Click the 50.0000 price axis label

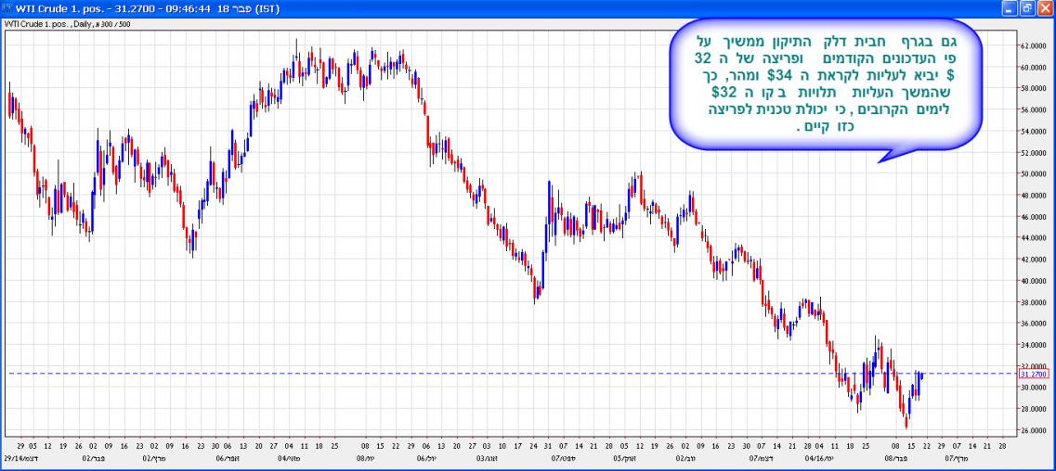point(1035,174)
